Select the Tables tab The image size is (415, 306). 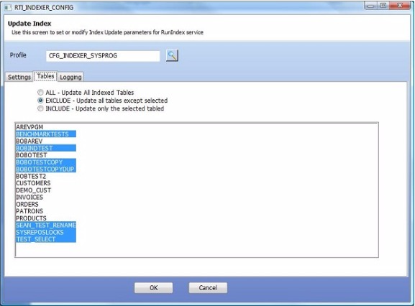tap(45, 76)
